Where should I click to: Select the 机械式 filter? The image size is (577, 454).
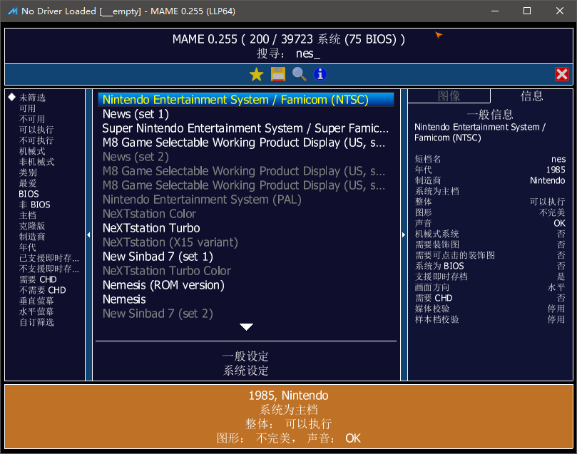coord(32,151)
